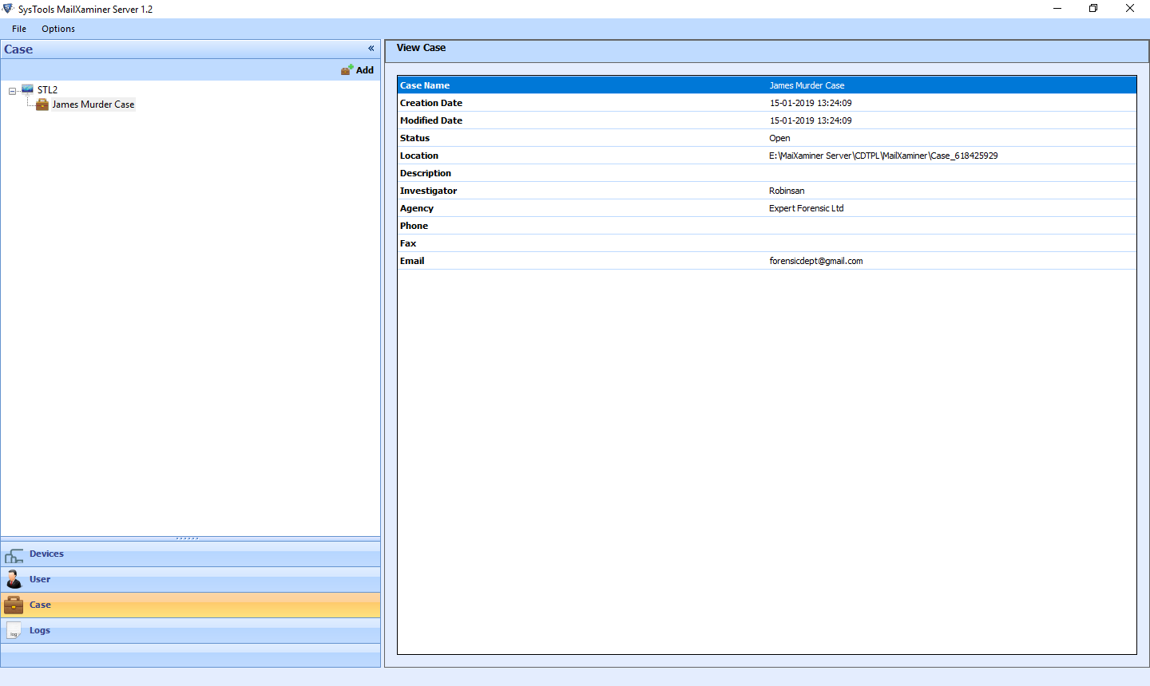
Task: Click the Logs panel document icon
Action: 14,631
